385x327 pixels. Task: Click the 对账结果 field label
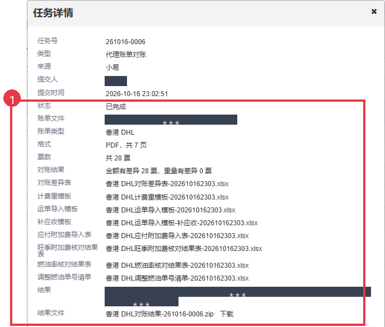51,170
